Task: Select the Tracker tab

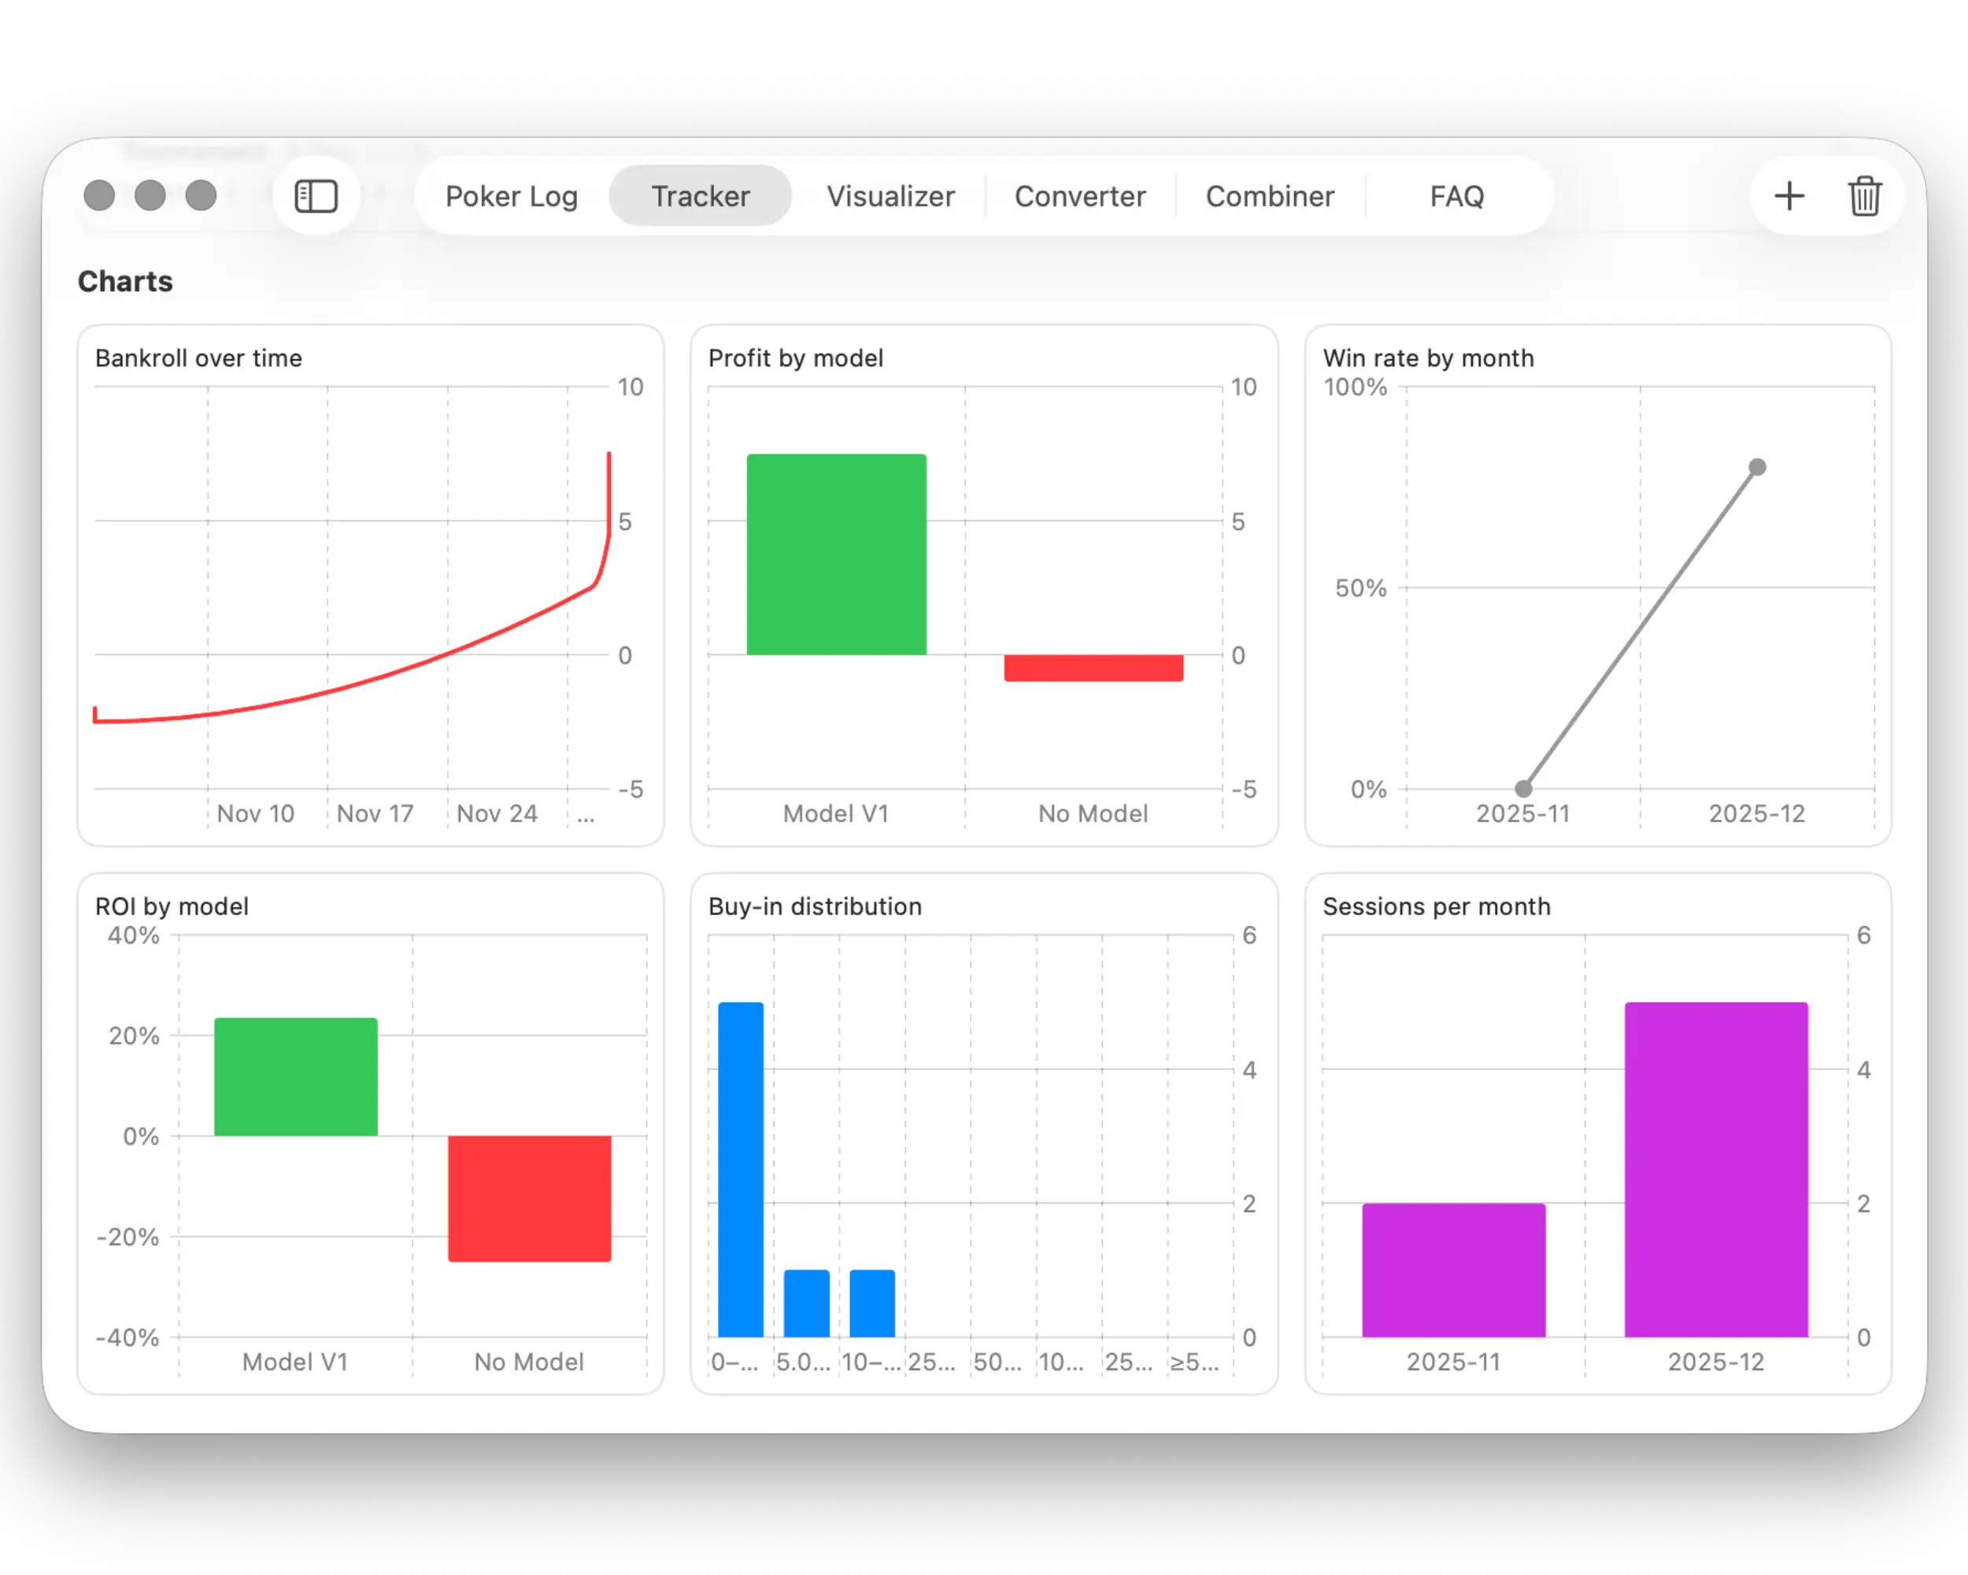Action: click(x=699, y=195)
